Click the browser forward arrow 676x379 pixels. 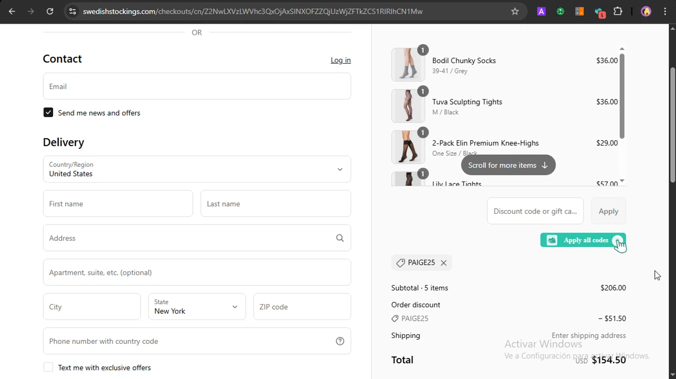(x=31, y=11)
